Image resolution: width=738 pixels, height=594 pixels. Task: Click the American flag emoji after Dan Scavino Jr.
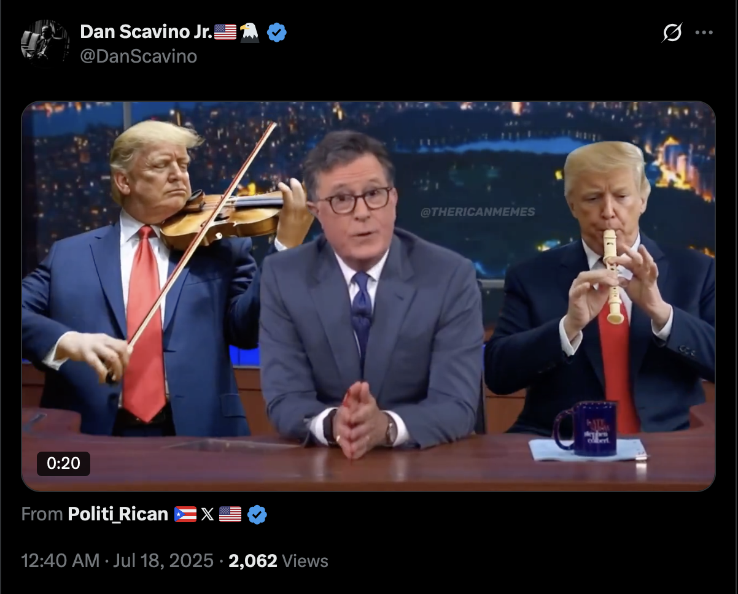[x=225, y=32]
